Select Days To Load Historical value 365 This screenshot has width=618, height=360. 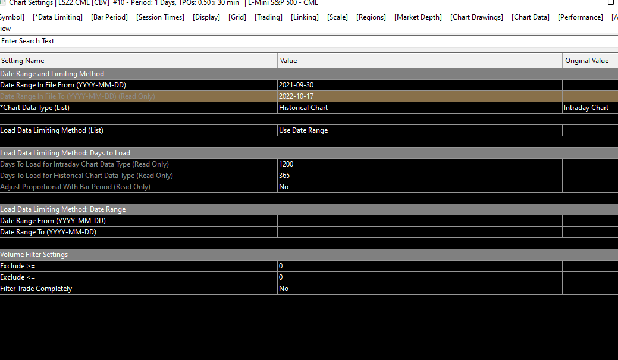(x=420, y=176)
